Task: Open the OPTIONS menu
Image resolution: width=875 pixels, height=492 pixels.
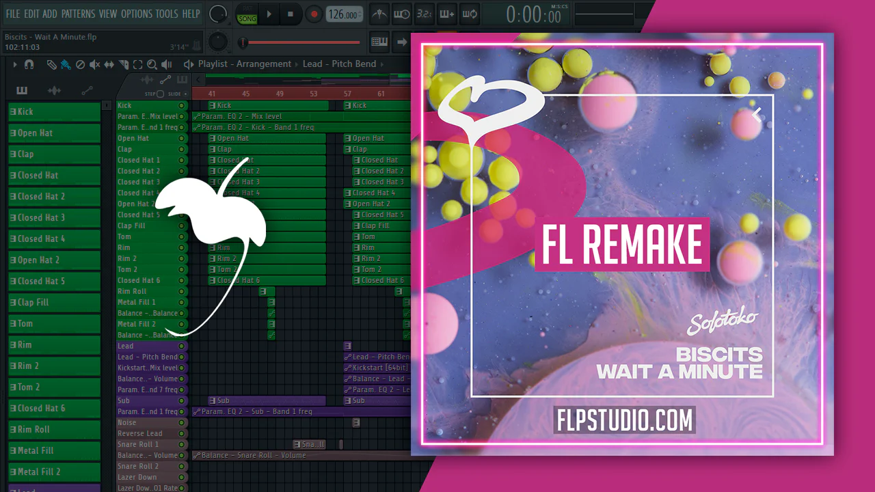Action: pos(137,14)
